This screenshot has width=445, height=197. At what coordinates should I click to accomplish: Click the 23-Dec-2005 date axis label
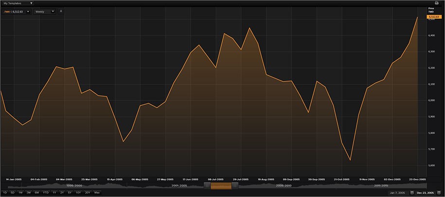[x=418, y=180]
